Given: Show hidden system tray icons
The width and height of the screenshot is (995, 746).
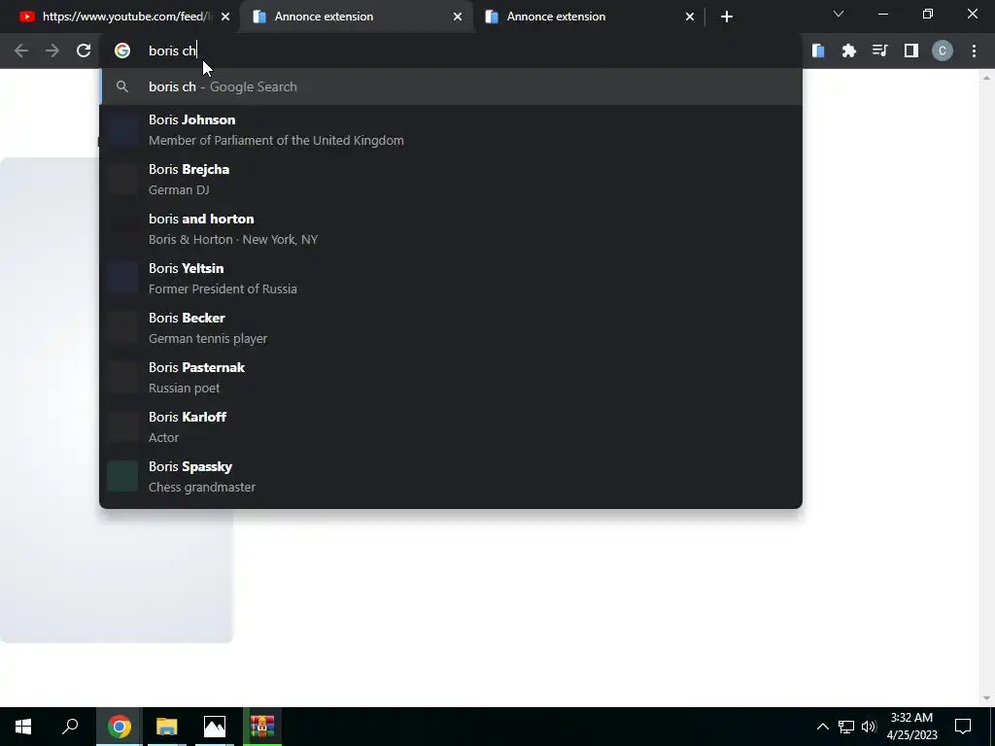Looking at the screenshot, I should [822, 727].
